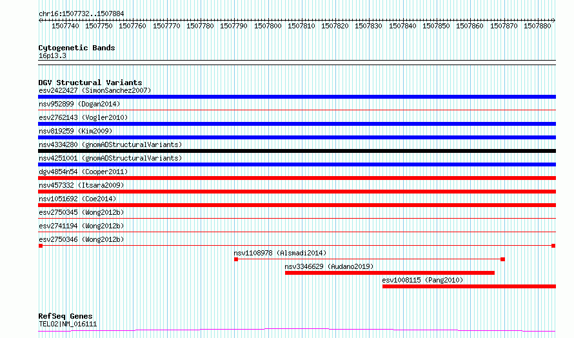
Task: Click red bar under esv1008115 (Pang2010)
Action: [470, 286]
